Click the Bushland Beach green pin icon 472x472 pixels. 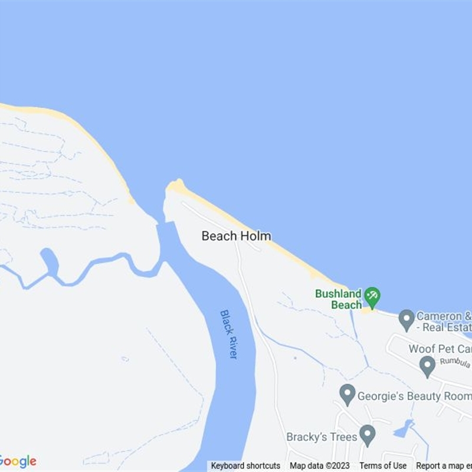(x=372, y=298)
